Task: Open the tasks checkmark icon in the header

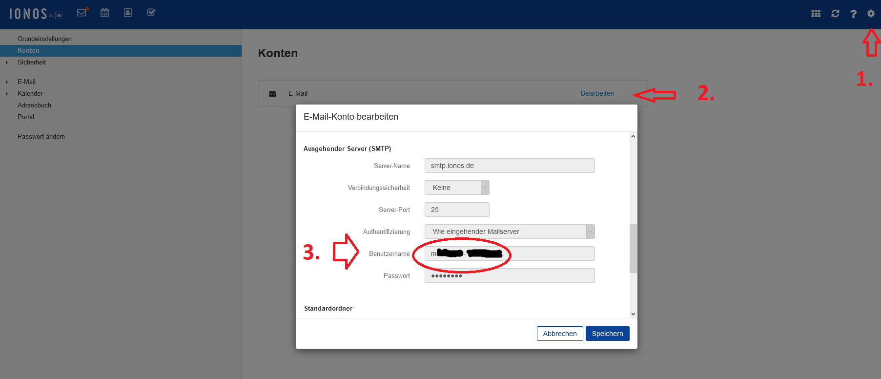Action: [151, 12]
